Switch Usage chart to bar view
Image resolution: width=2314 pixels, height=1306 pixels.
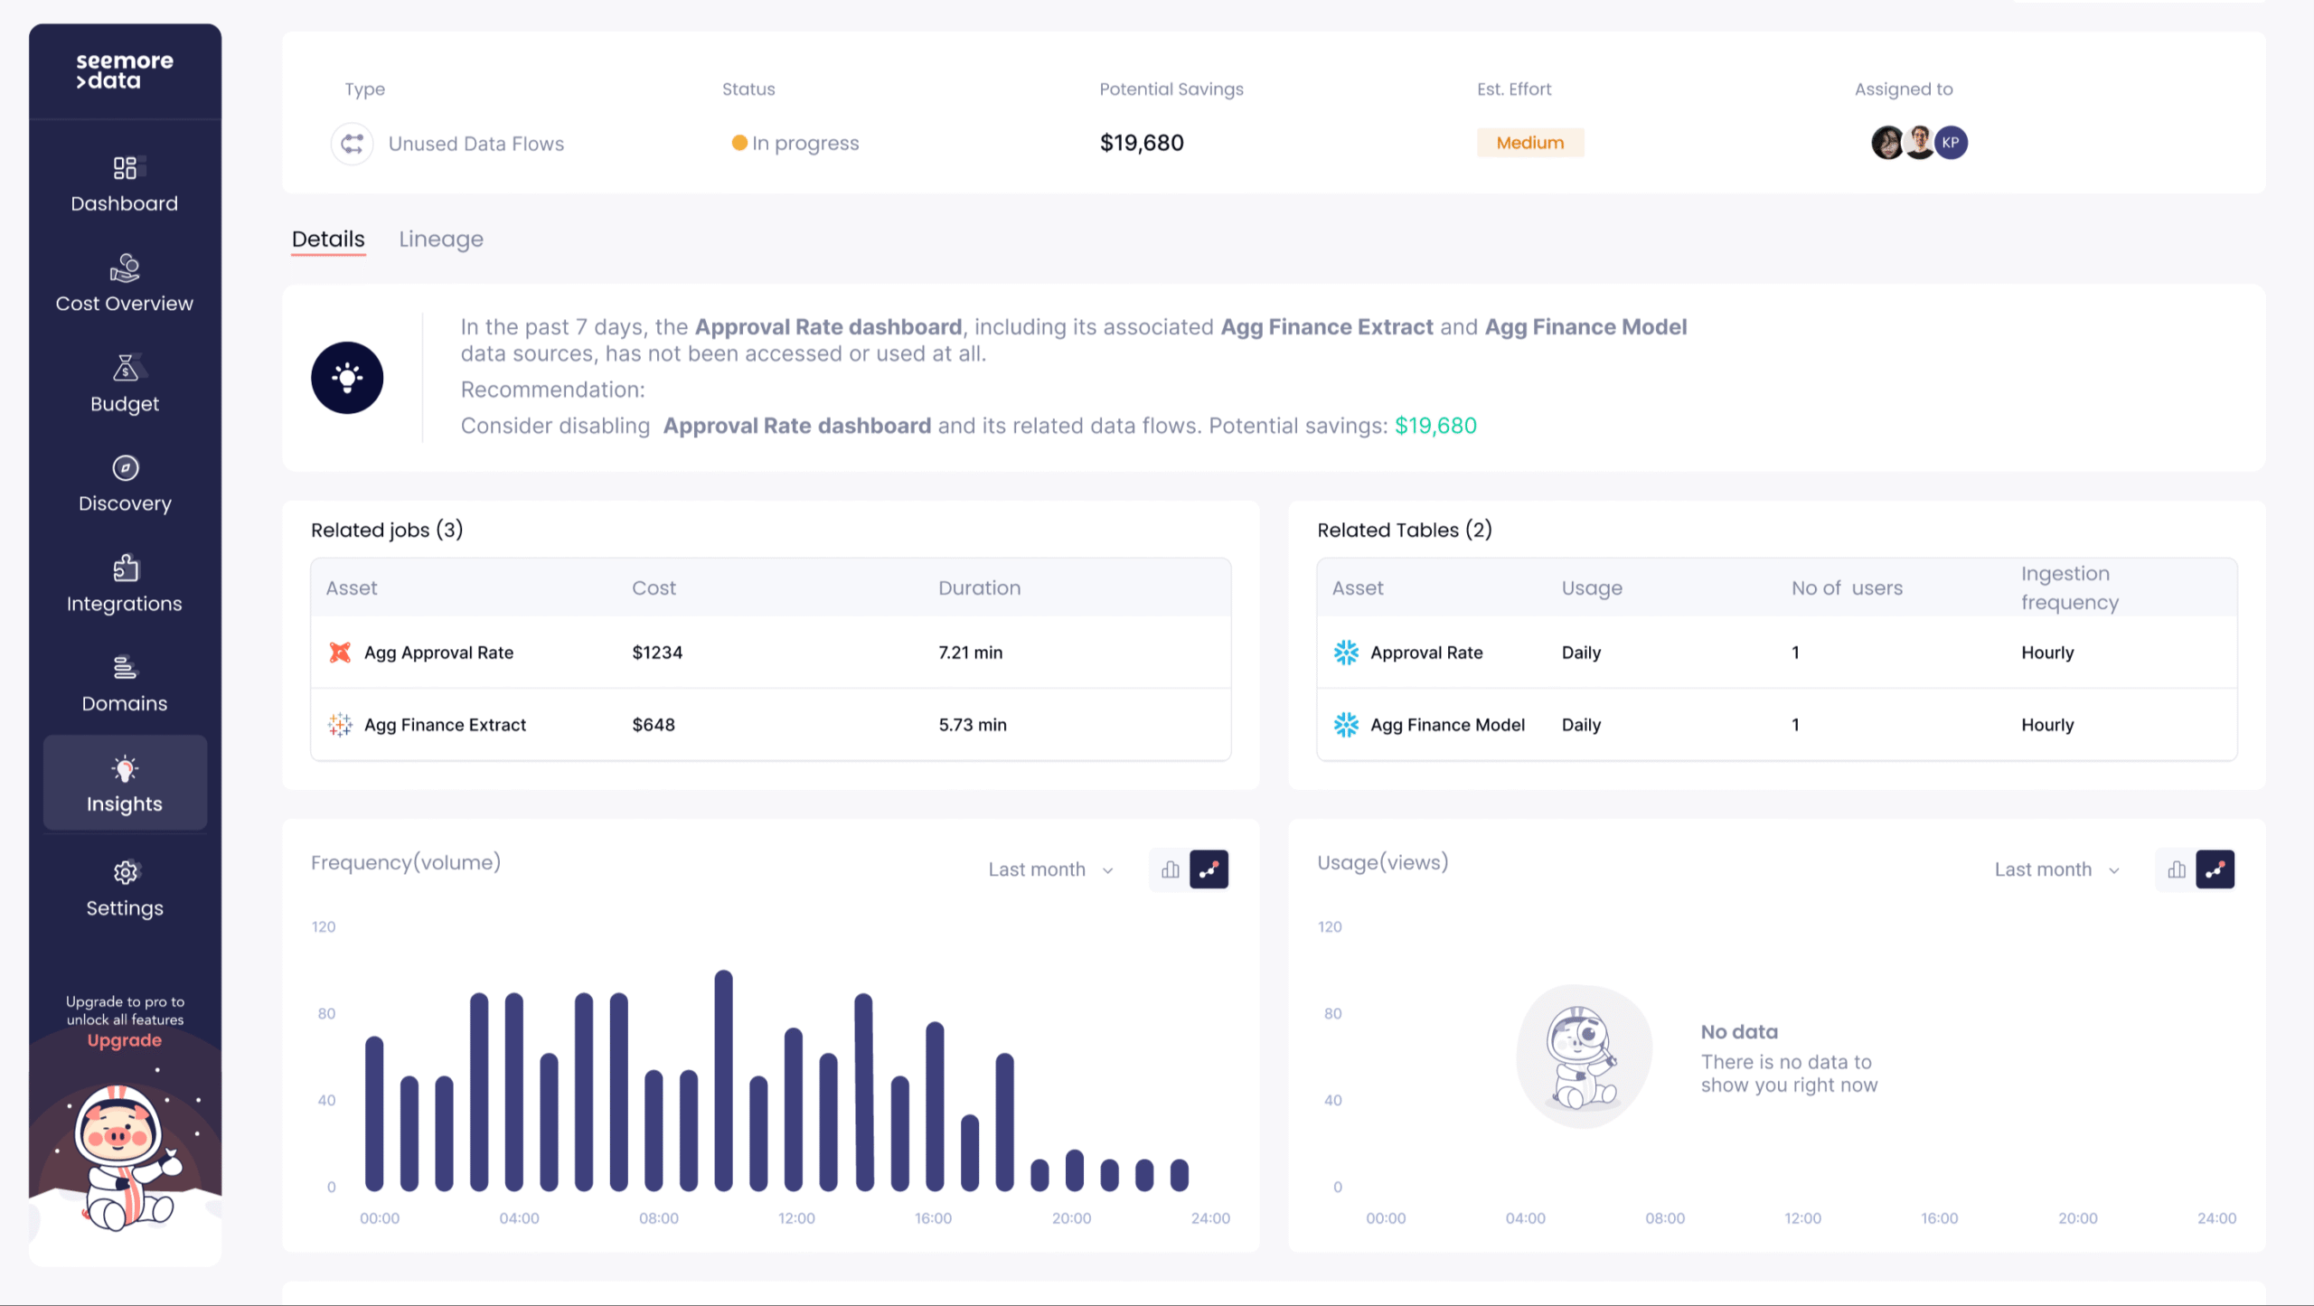click(2177, 869)
